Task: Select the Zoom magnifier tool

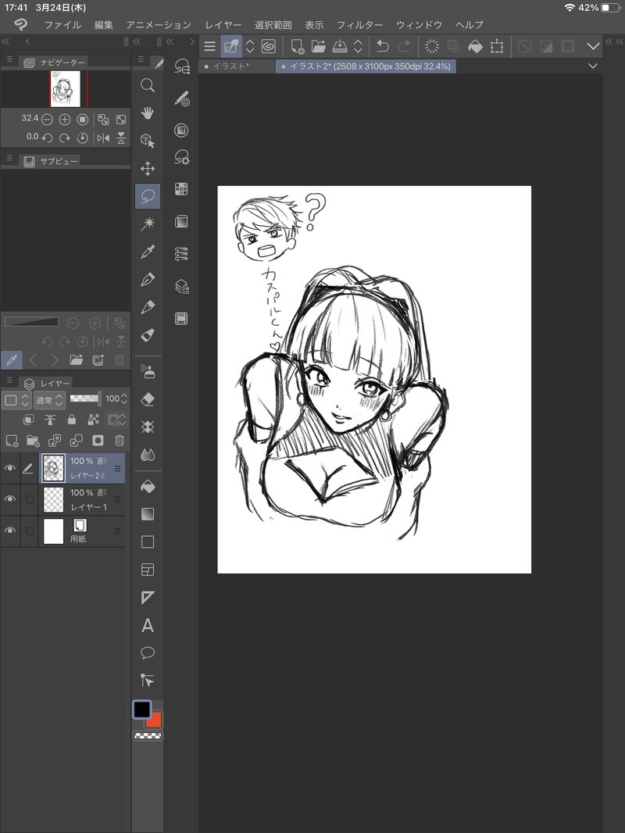Action: click(148, 85)
